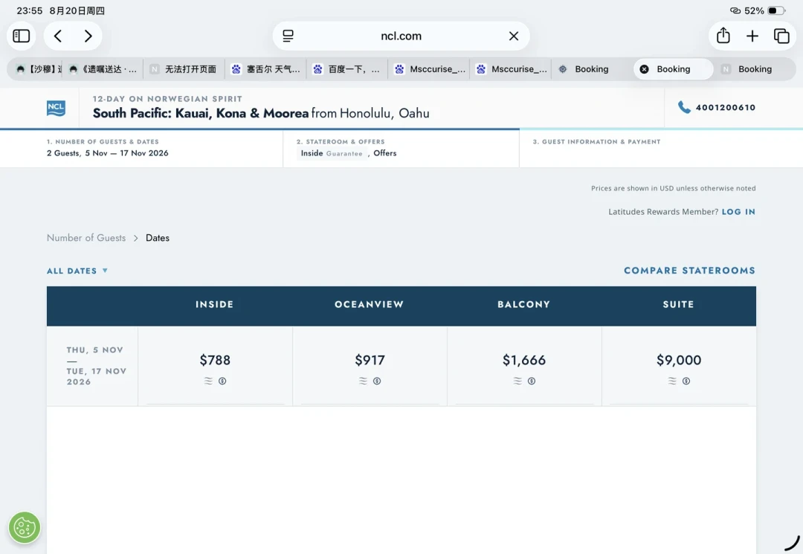Click the dollar circle icon under $917

click(x=377, y=381)
